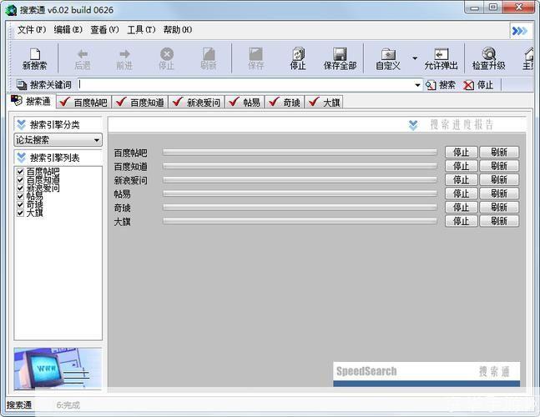Click the 6:完成 status bar text
The image size is (540, 417).
68,405
